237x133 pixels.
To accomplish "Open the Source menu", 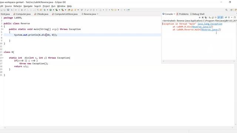I will coord(8,6).
